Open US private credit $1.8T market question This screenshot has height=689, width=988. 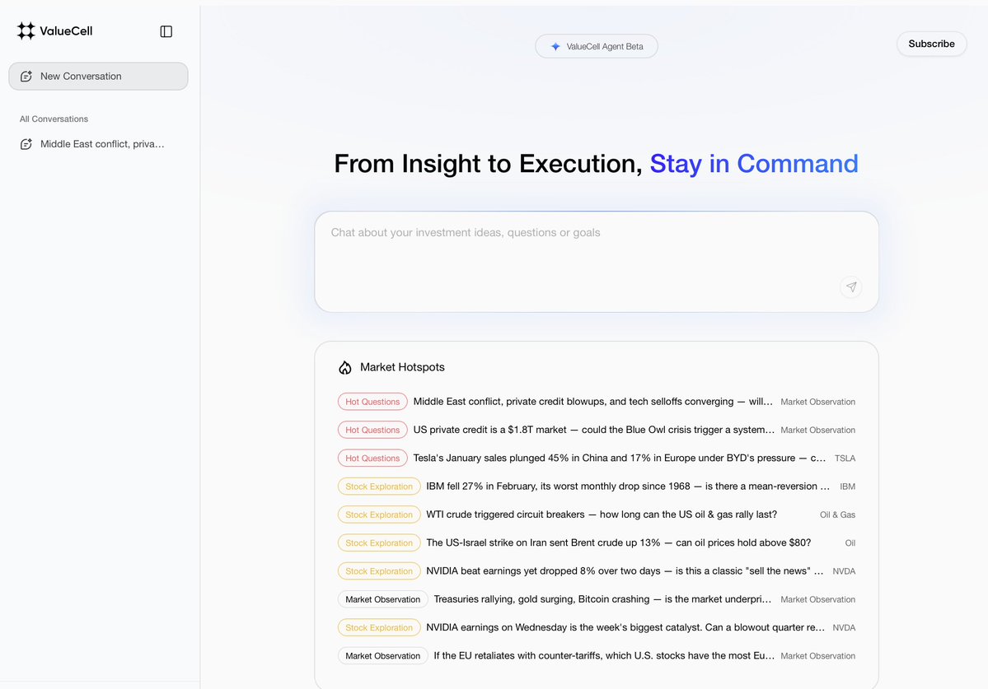(x=593, y=430)
